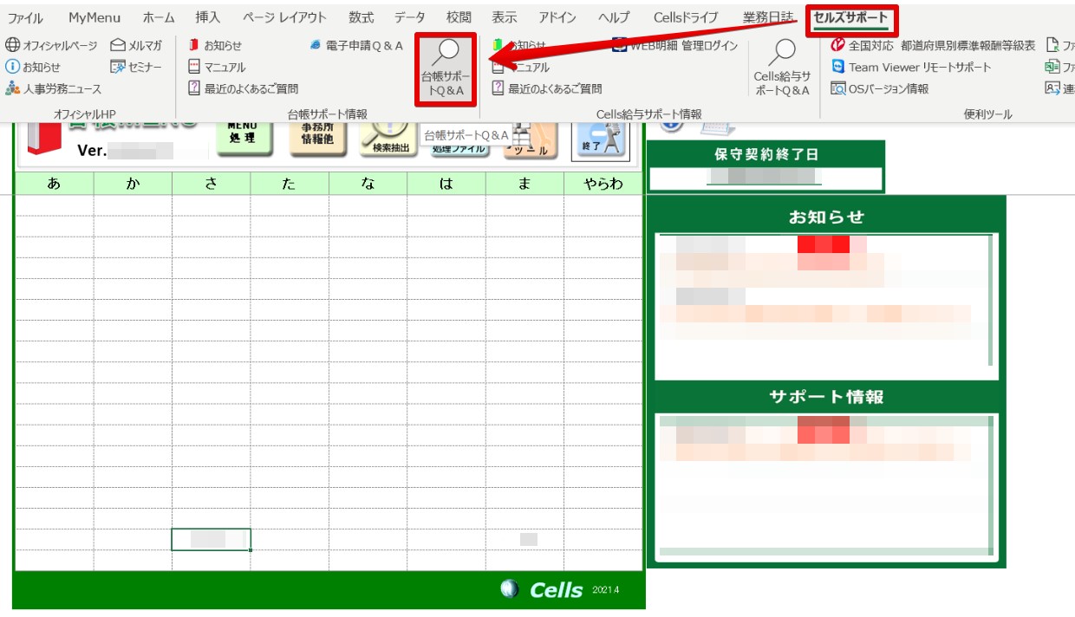Click the Cells給与サポートQ&A magnifier button
Screen dimensions: 1075x617
click(x=782, y=68)
